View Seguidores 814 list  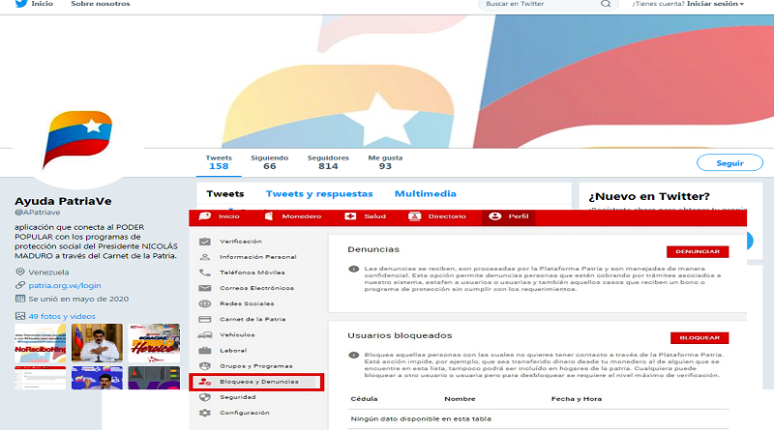pos(328,162)
